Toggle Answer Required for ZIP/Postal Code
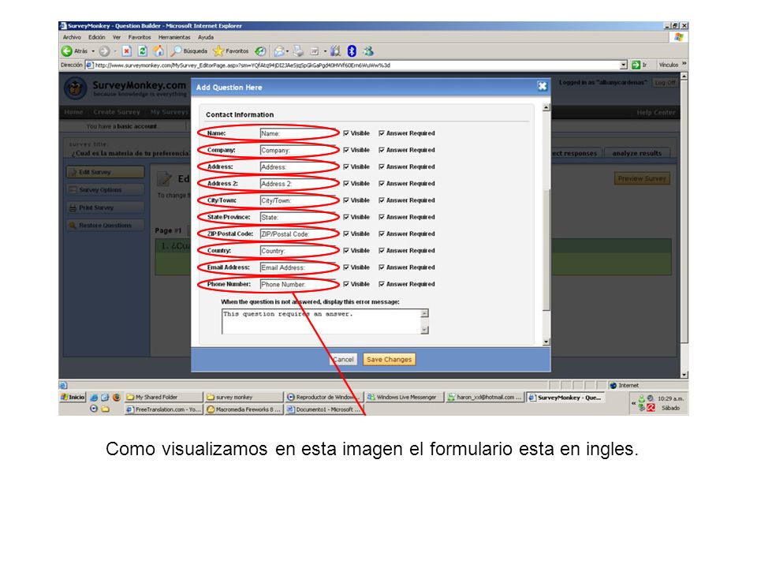Screen dimensions: 757x568 click(382, 234)
